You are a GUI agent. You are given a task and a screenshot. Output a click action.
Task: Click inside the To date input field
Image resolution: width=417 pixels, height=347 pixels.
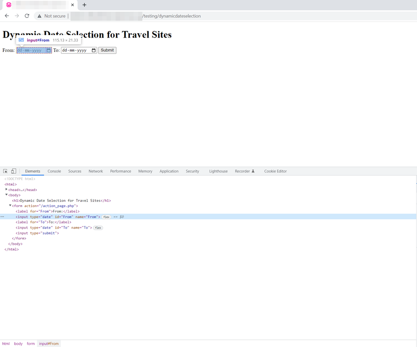click(x=74, y=50)
